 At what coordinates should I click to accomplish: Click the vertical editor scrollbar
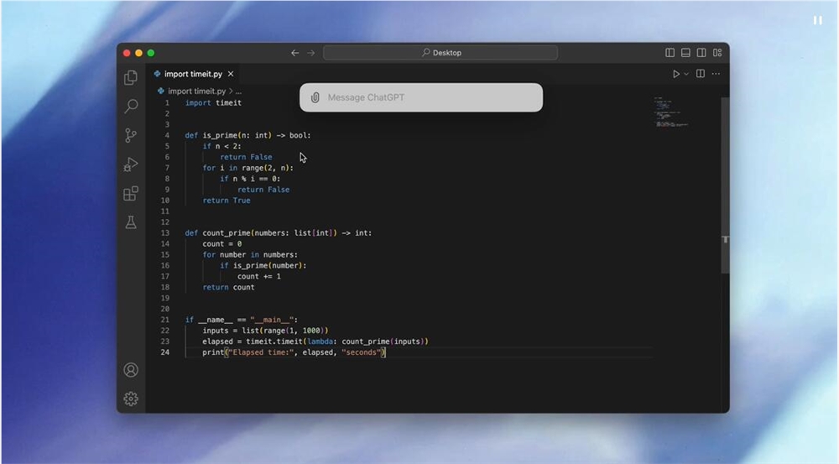click(725, 185)
